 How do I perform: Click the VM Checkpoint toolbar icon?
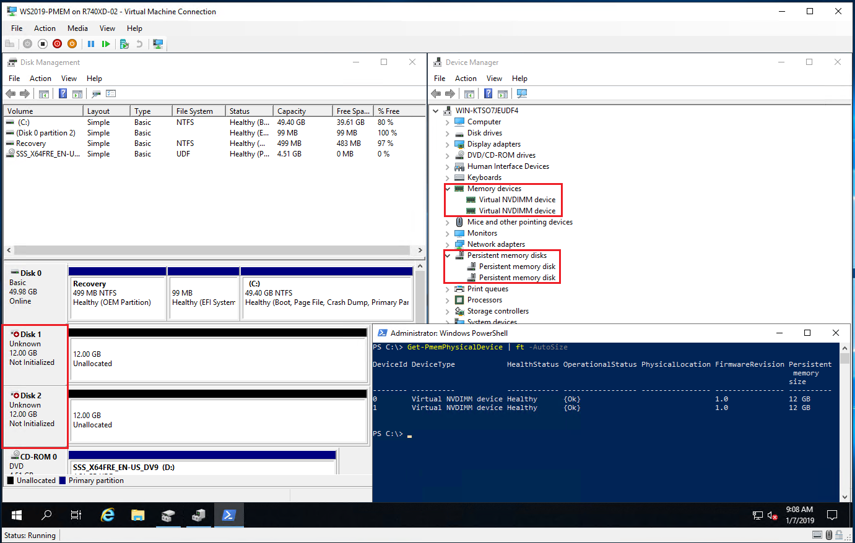click(124, 44)
